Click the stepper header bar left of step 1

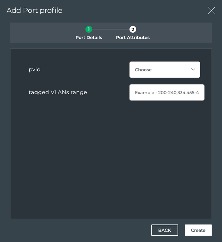(x=40, y=33)
